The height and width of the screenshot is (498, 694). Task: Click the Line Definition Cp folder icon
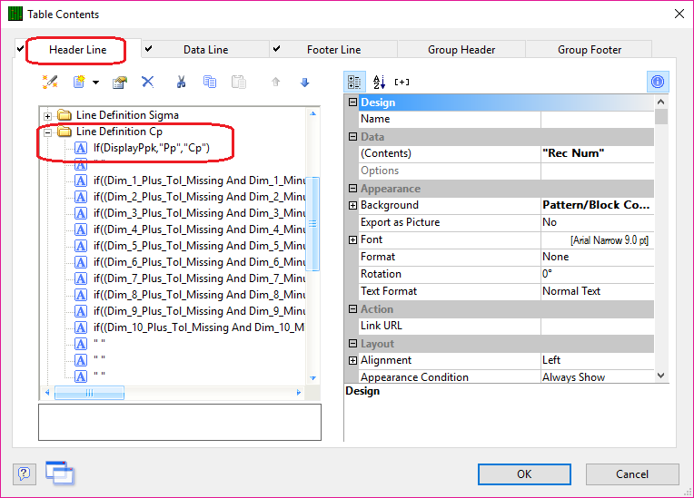tap(64, 132)
